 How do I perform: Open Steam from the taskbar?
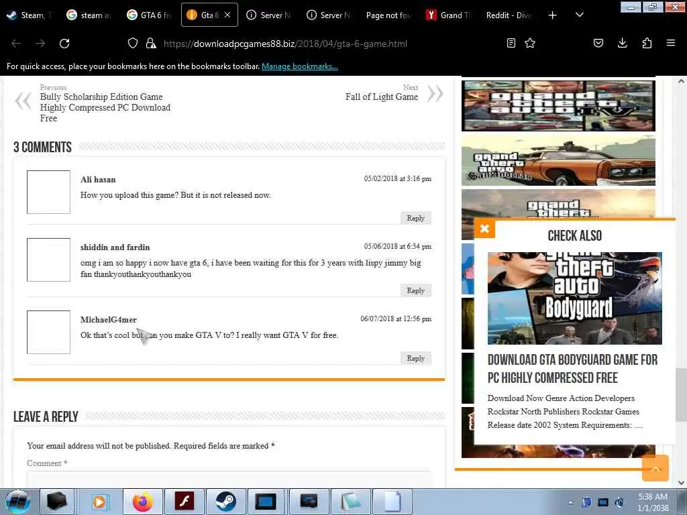[225, 502]
